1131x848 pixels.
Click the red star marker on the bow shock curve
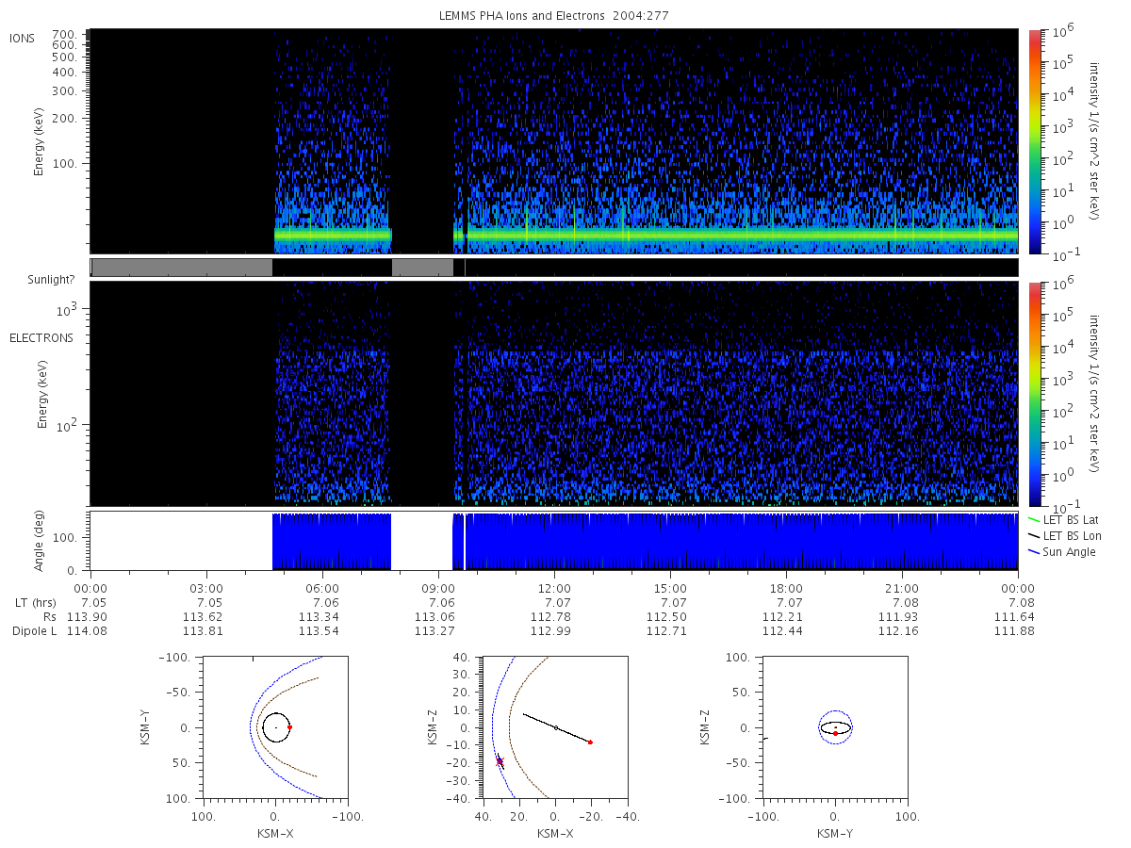coord(500,761)
